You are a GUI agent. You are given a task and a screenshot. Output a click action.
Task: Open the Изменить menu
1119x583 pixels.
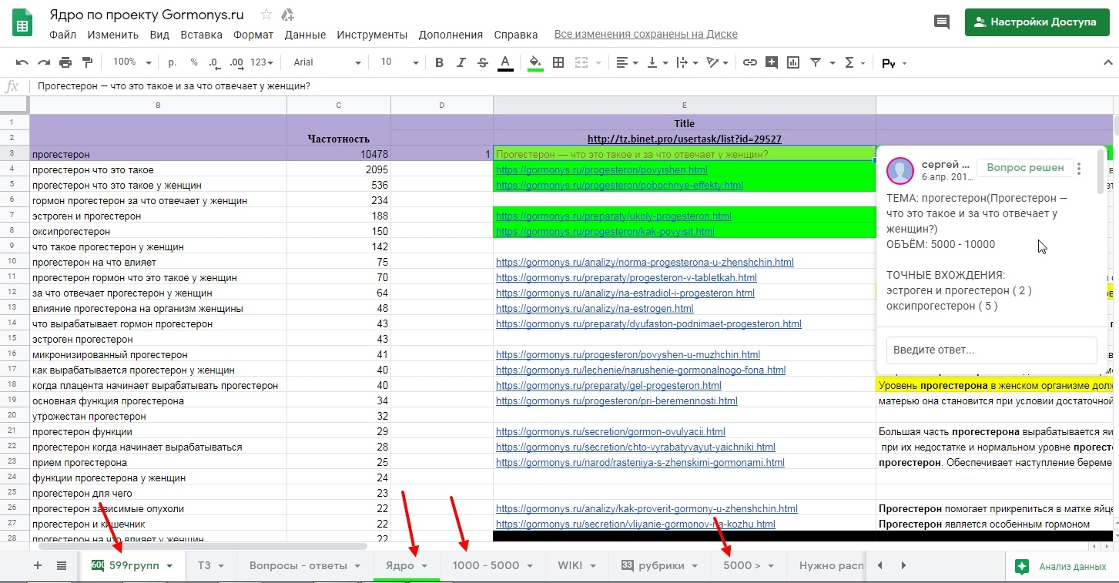coord(113,35)
